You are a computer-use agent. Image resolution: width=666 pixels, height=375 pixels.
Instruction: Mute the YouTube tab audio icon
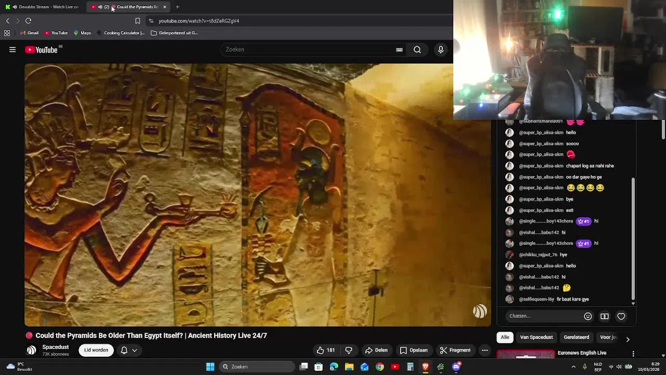pyautogui.click(x=100, y=7)
